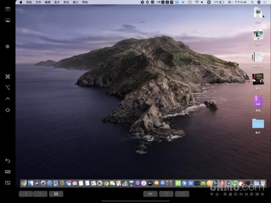Viewport: 271px width, 203px height.
Task: Open Music app in the Dock
Action: click(144, 183)
